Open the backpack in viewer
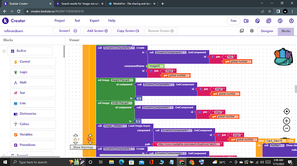Image resolution: width=297 pixels, height=166 pixels. [283, 57]
